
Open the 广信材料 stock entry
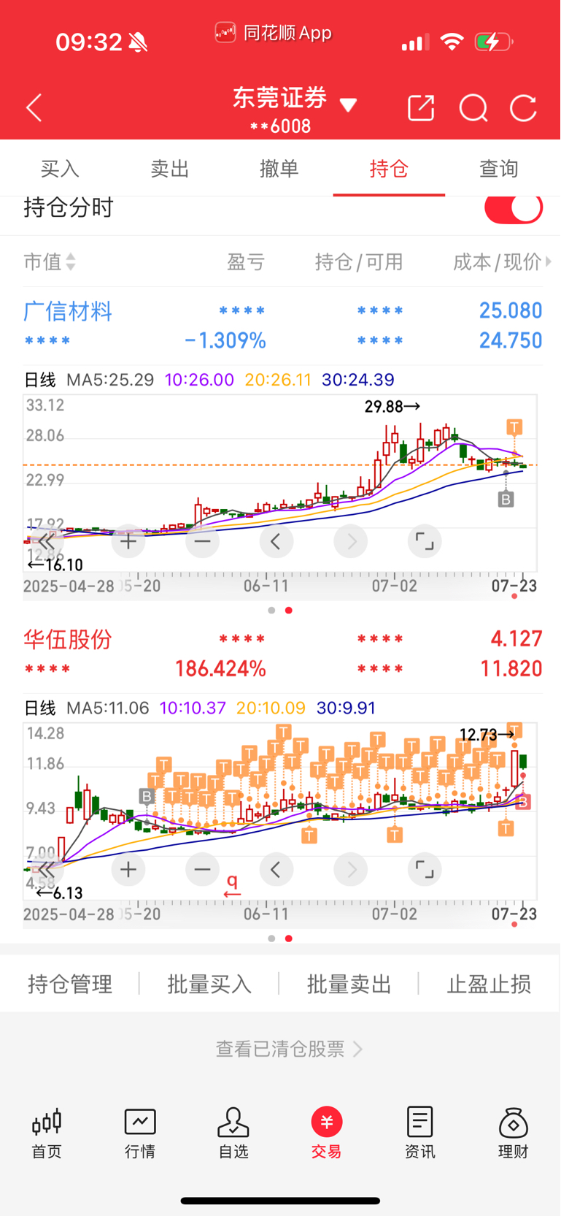[68, 311]
